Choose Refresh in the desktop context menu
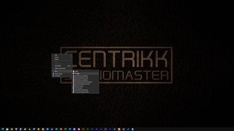This screenshot has height=131, width=234. (62, 59)
